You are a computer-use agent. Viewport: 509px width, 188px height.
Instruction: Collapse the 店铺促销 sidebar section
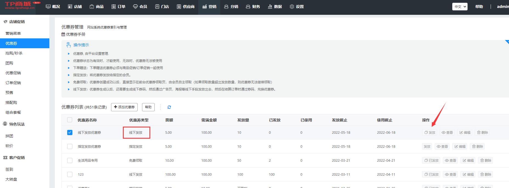17,22
